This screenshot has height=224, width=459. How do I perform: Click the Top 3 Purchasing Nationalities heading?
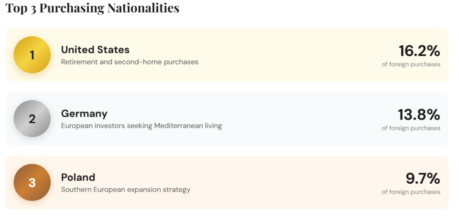92,8
